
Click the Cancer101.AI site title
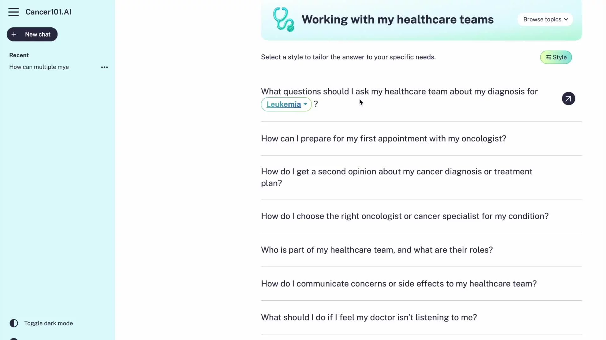[48, 12]
